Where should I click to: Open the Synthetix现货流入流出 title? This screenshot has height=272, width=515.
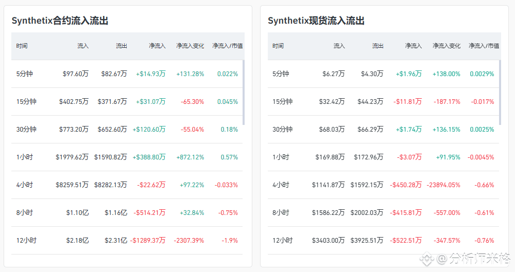pos(316,21)
